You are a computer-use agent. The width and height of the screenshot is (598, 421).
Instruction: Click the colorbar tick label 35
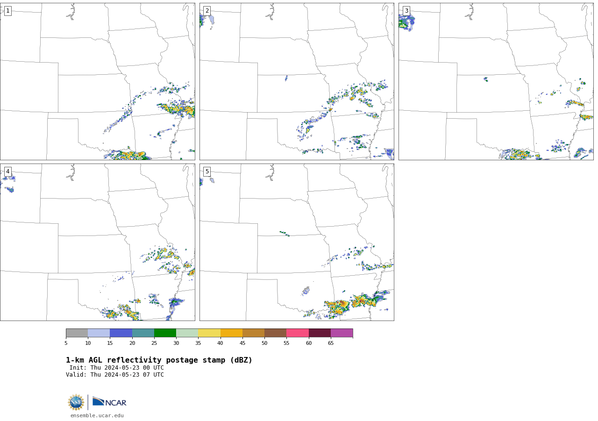point(198,343)
